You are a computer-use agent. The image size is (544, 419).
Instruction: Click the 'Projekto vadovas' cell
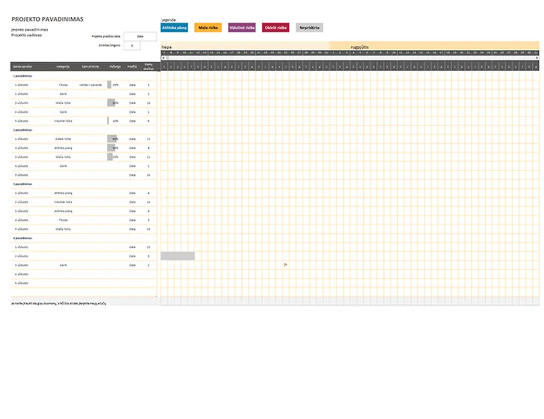(27, 35)
